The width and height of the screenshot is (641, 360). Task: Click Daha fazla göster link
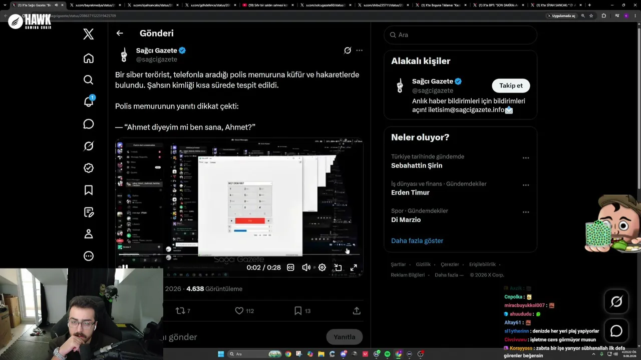417,240
